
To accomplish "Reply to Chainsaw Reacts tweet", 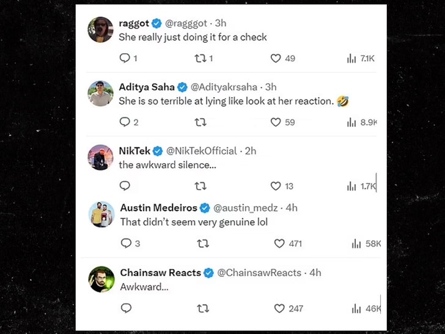I will pos(126,308).
